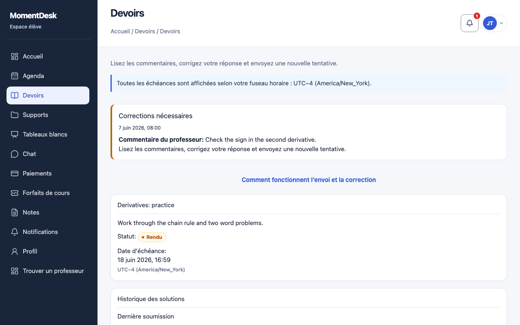520x325 pixels.
Task: Click the Notifications bell icon in sidebar
Action: coord(15,232)
